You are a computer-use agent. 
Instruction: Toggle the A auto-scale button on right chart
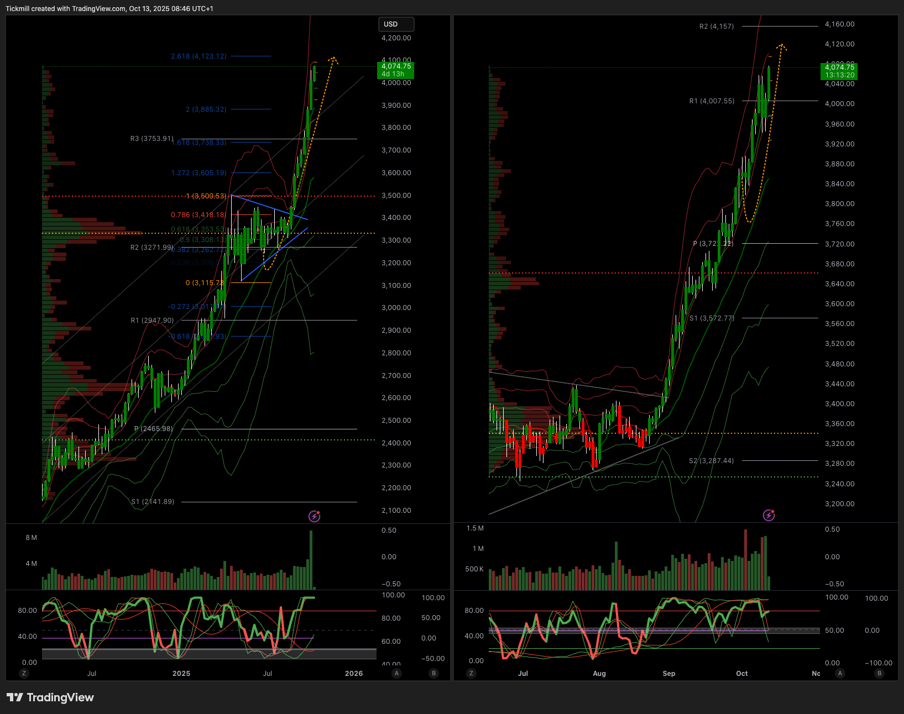click(x=840, y=673)
